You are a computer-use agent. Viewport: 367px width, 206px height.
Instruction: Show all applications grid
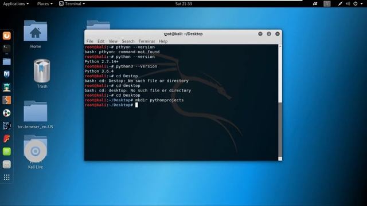pyautogui.click(x=6, y=177)
